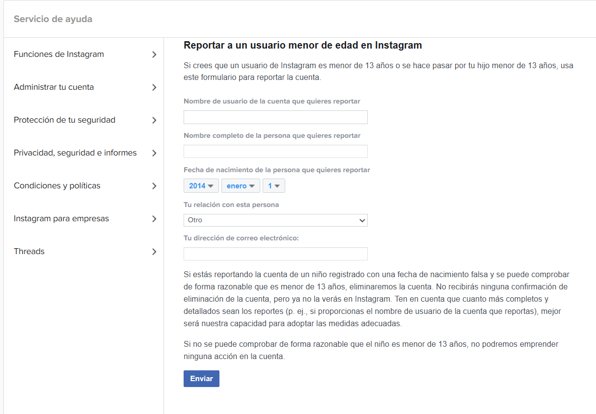The width and height of the screenshot is (596, 414).
Task: Expand the Instagram para empresas chevron
Action: click(154, 219)
